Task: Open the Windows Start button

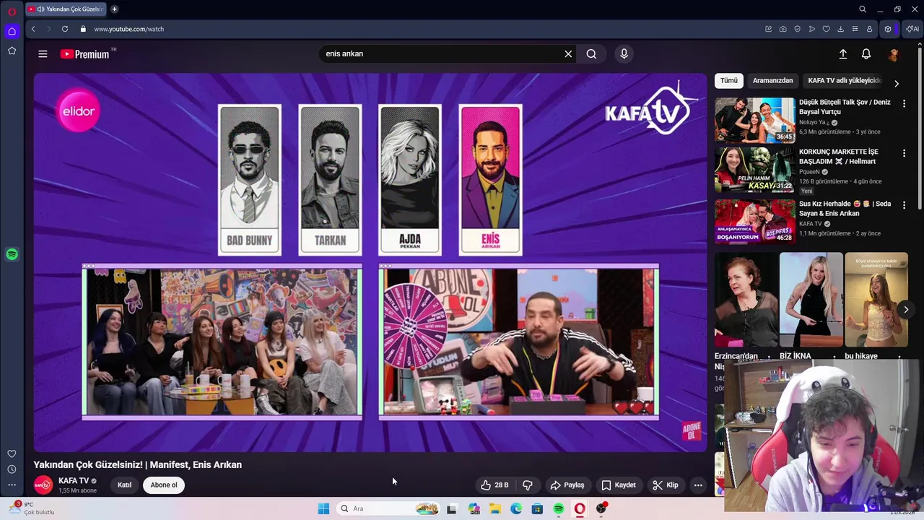Action: (x=323, y=508)
